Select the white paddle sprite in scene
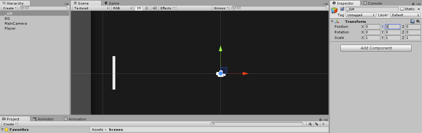Screen dimensions: 422x133 click(114, 73)
